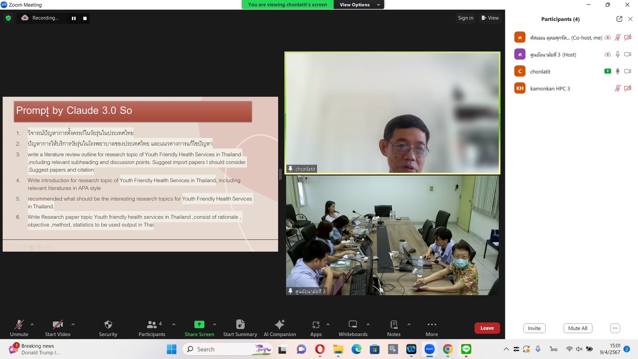The image size is (638, 359).
Task: Open Whiteboards
Action: click(353, 328)
